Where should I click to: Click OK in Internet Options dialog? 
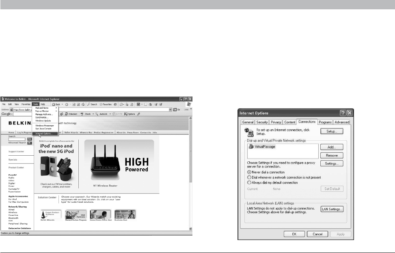point(294,234)
